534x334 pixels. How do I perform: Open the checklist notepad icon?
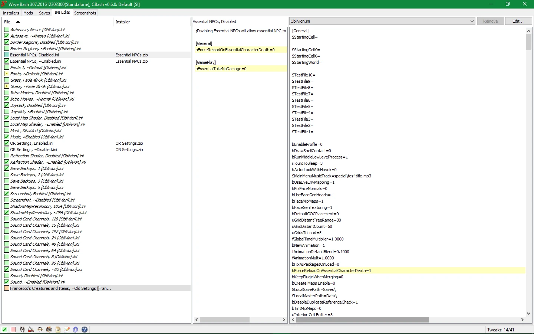tap(67, 330)
